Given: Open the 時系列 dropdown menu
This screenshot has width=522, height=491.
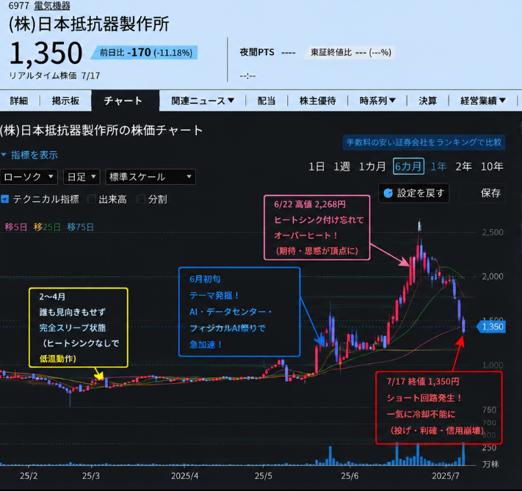Looking at the screenshot, I should [377, 101].
